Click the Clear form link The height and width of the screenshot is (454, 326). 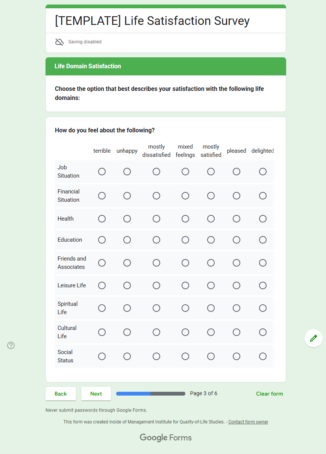[269, 394]
